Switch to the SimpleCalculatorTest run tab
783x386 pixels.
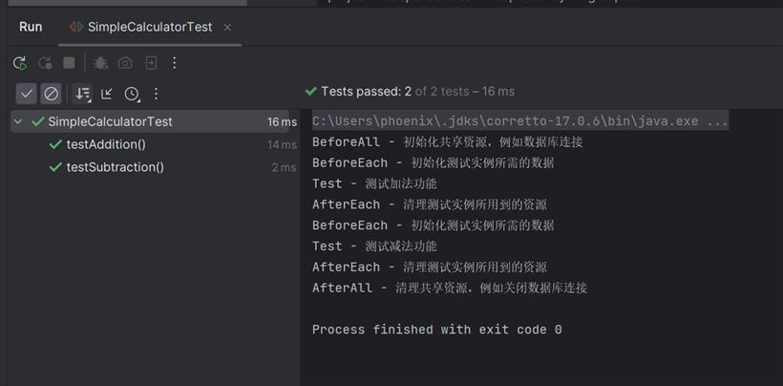[150, 27]
